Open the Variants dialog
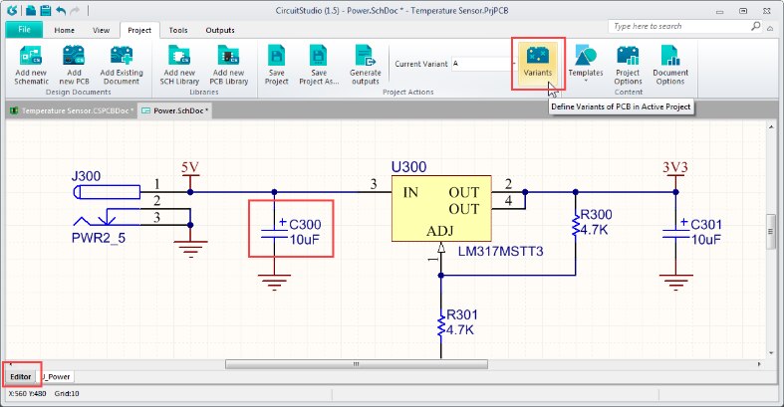Image resolution: width=784 pixels, height=407 pixels. (538, 63)
